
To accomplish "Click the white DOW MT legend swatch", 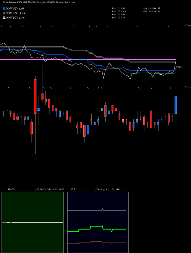I will click(4, 13).
